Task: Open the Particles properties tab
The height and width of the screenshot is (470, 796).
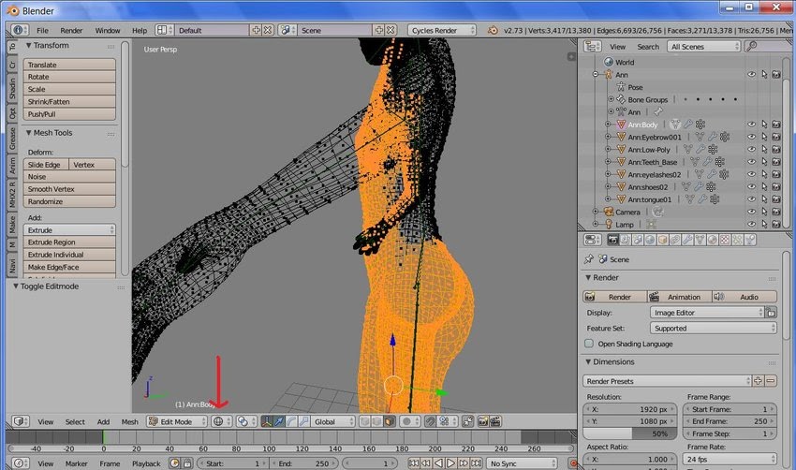Action: pyautogui.click(x=737, y=240)
